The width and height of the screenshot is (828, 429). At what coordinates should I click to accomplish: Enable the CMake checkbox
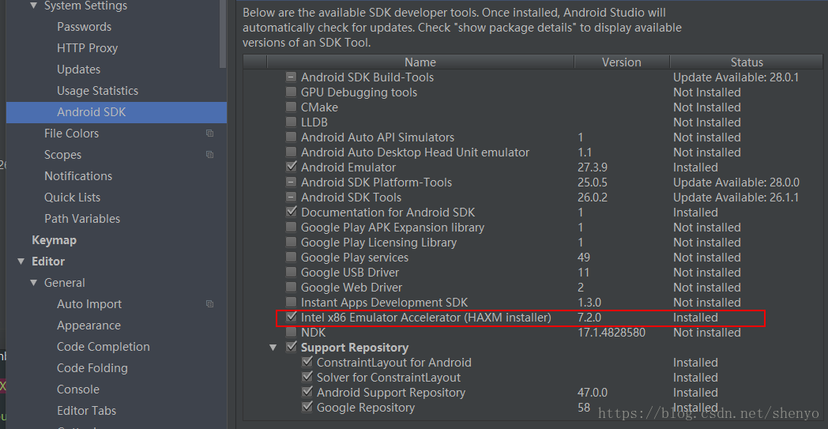click(291, 107)
